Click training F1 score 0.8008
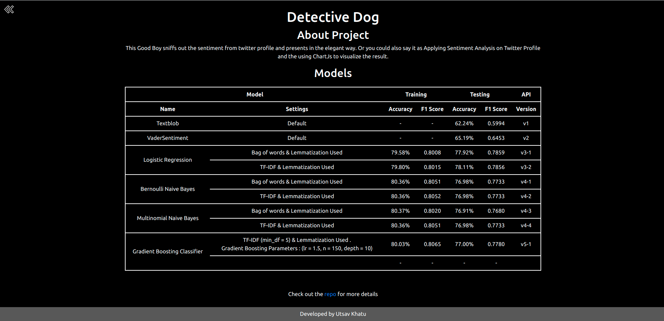664x321 pixels. [x=432, y=152]
